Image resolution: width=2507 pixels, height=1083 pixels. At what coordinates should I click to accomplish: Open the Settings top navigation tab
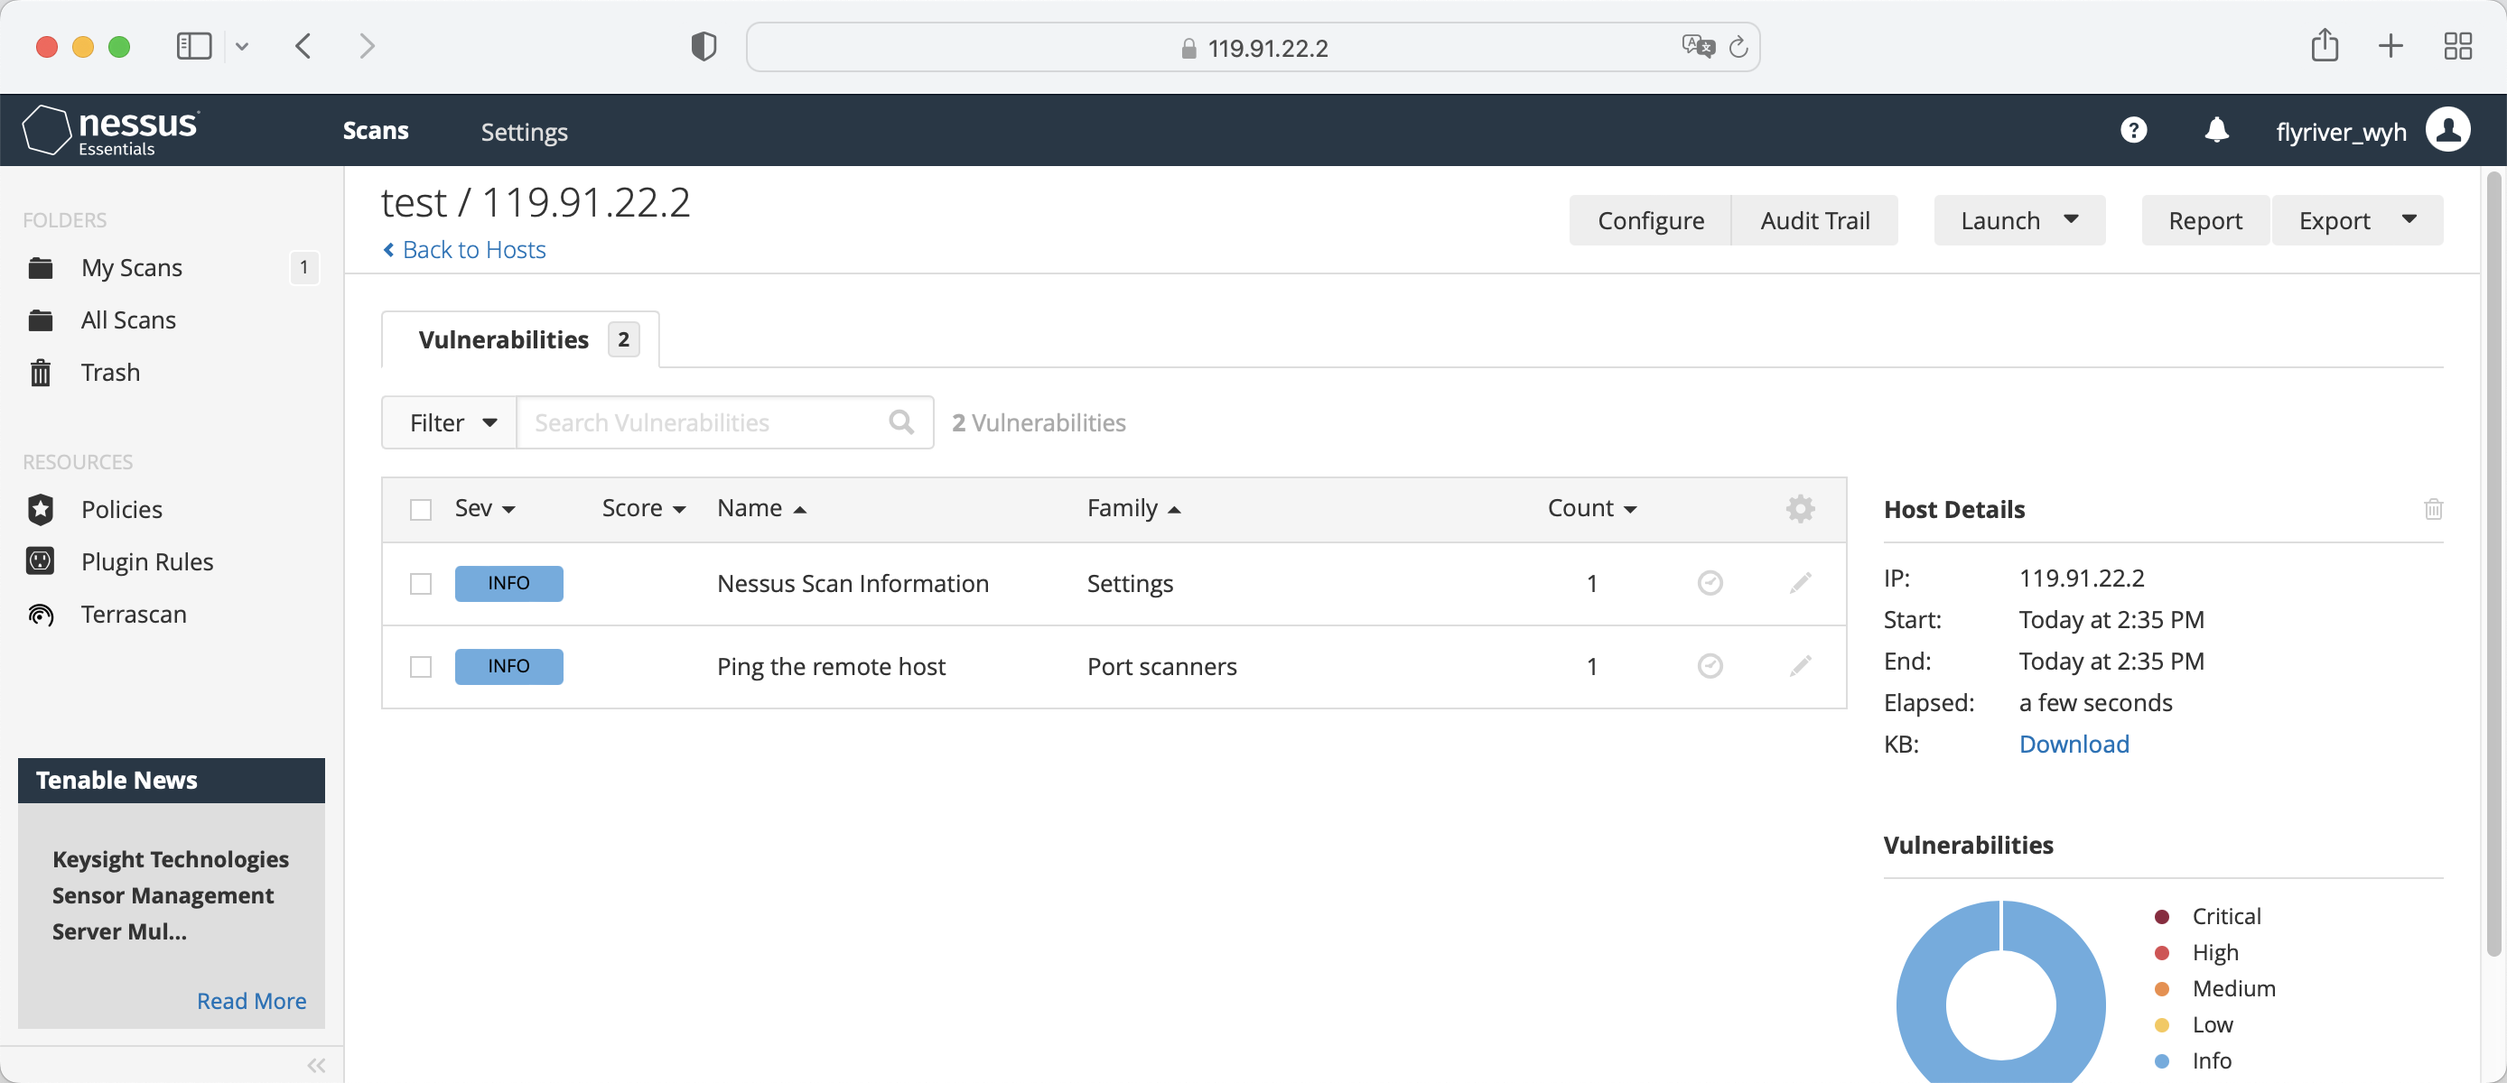tap(525, 131)
